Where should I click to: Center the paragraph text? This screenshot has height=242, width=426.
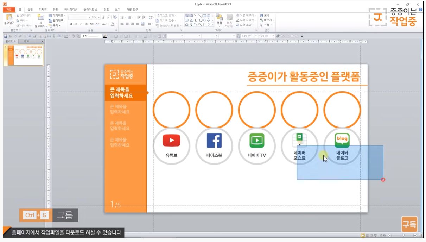(x=127, y=24)
